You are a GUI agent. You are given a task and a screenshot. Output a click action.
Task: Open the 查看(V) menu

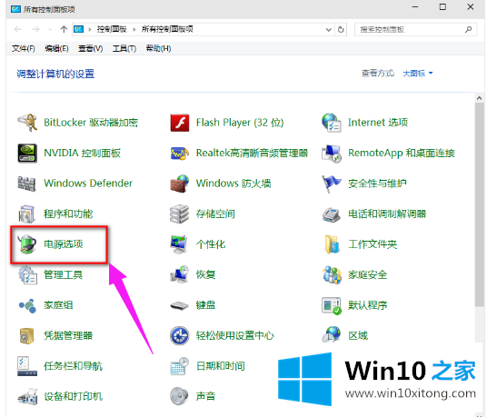tap(90, 48)
